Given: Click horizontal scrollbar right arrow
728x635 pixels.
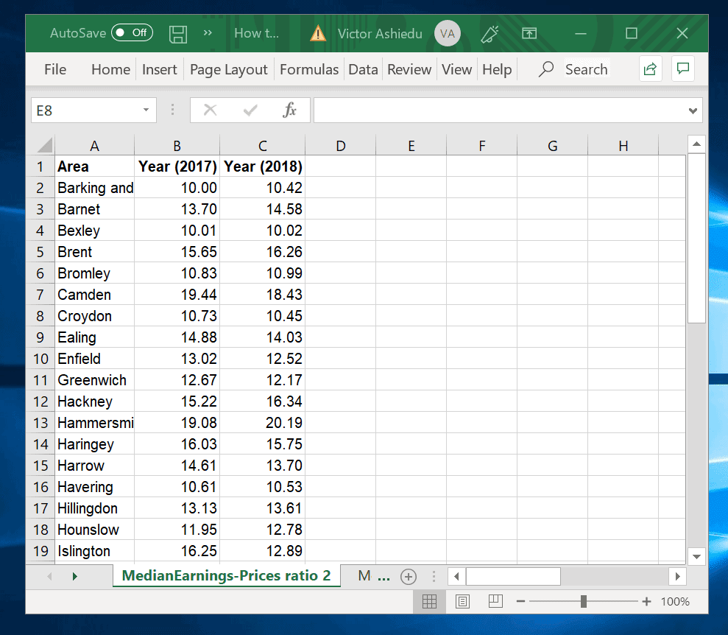Looking at the screenshot, I should click(x=677, y=577).
